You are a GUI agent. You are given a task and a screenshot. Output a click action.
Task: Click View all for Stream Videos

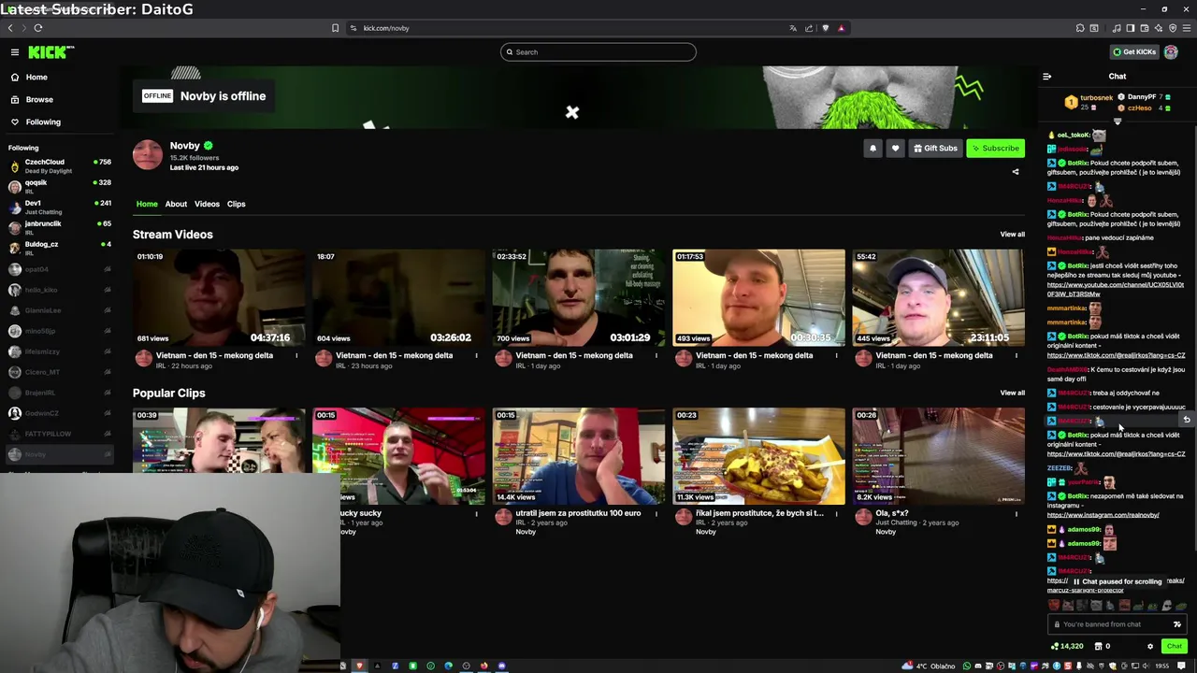click(x=1012, y=235)
